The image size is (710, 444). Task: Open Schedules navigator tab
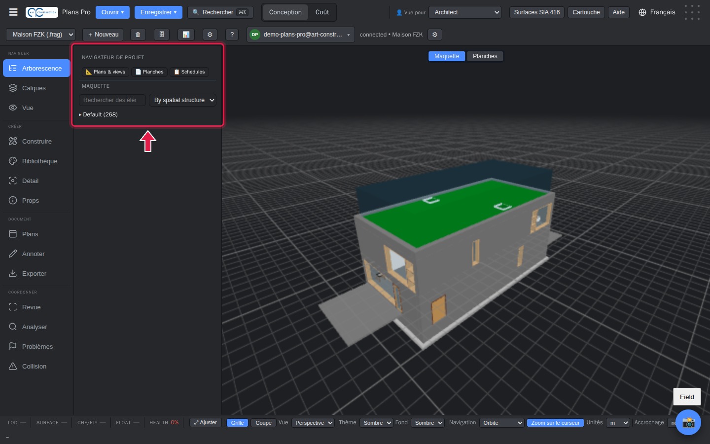[189, 72]
